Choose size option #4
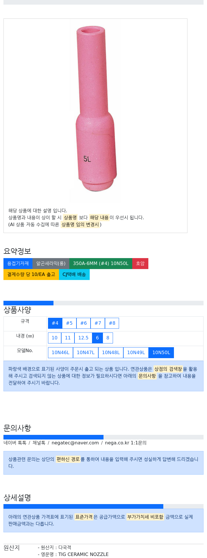The height and width of the screenshot is (558, 207). pyautogui.click(x=55, y=323)
